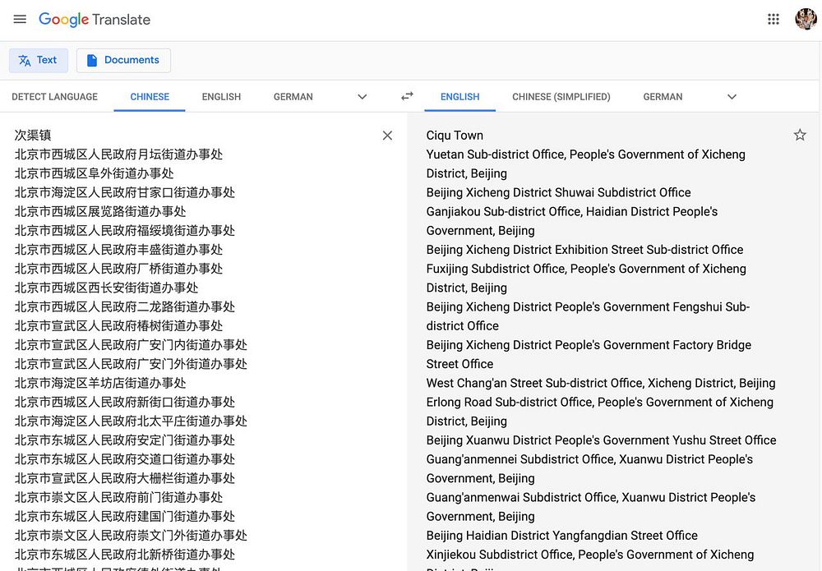This screenshot has height=571, width=822.
Task: Click translation Beijing Xuanwu District People's Government Yushu Street Office
Action: tap(602, 440)
